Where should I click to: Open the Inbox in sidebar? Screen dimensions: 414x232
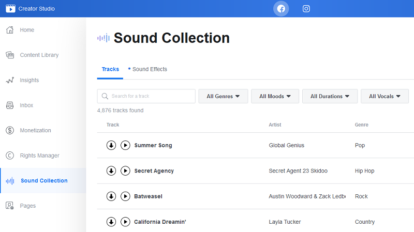click(26, 105)
